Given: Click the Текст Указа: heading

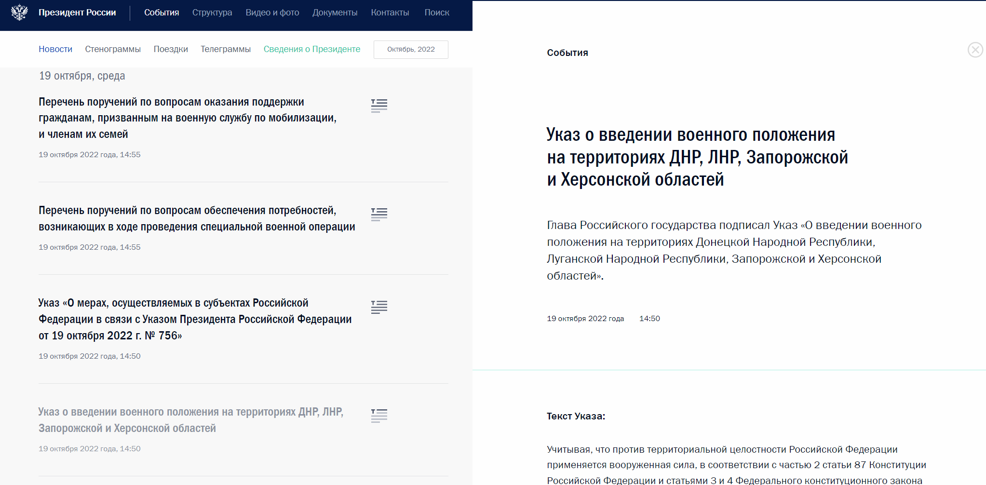Looking at the screenshot, I should (x=576, y=416).
